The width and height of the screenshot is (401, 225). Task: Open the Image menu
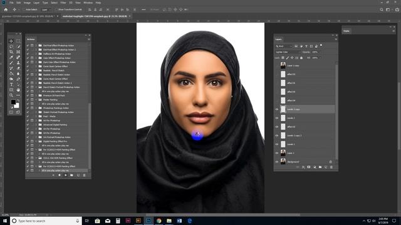27,2
